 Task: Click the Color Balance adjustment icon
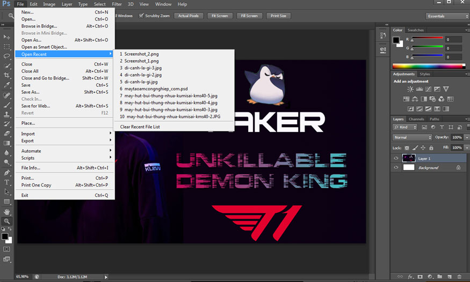pos(415,99)
